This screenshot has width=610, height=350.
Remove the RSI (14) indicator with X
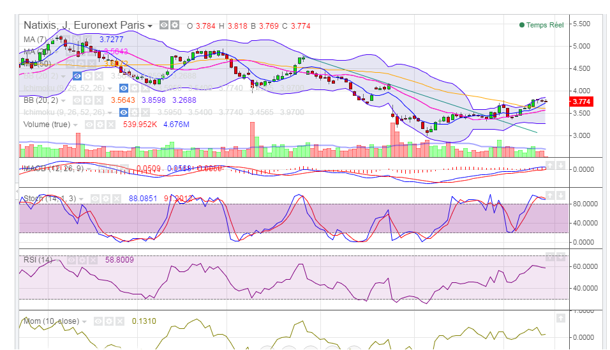click(x=93, y=260)
